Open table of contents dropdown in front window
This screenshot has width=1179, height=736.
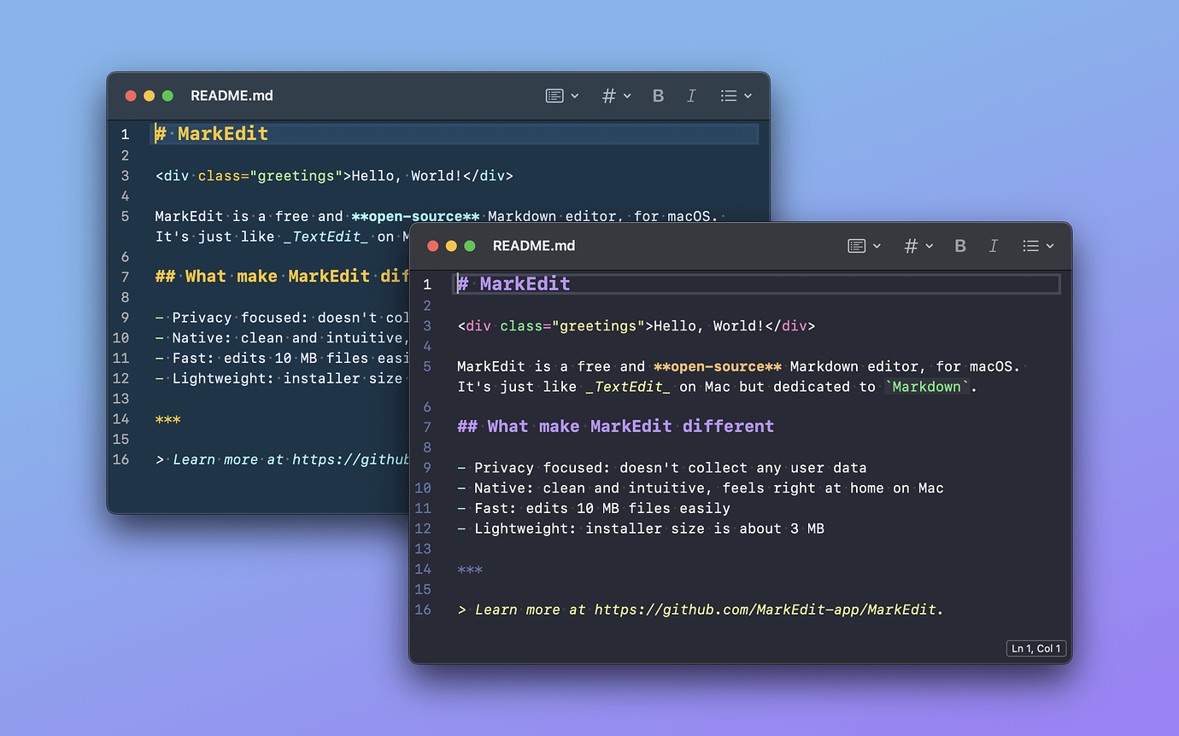tap(864, 246)
